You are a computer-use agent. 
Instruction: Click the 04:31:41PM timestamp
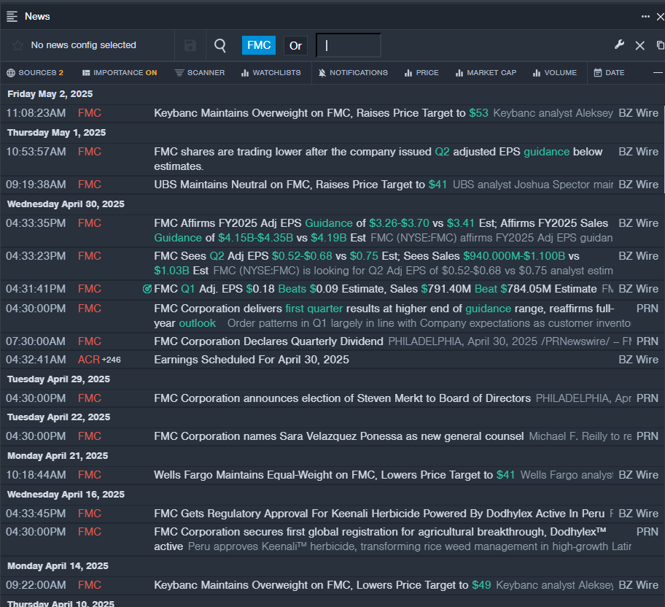pyautogui.click(x=36, y=289)
